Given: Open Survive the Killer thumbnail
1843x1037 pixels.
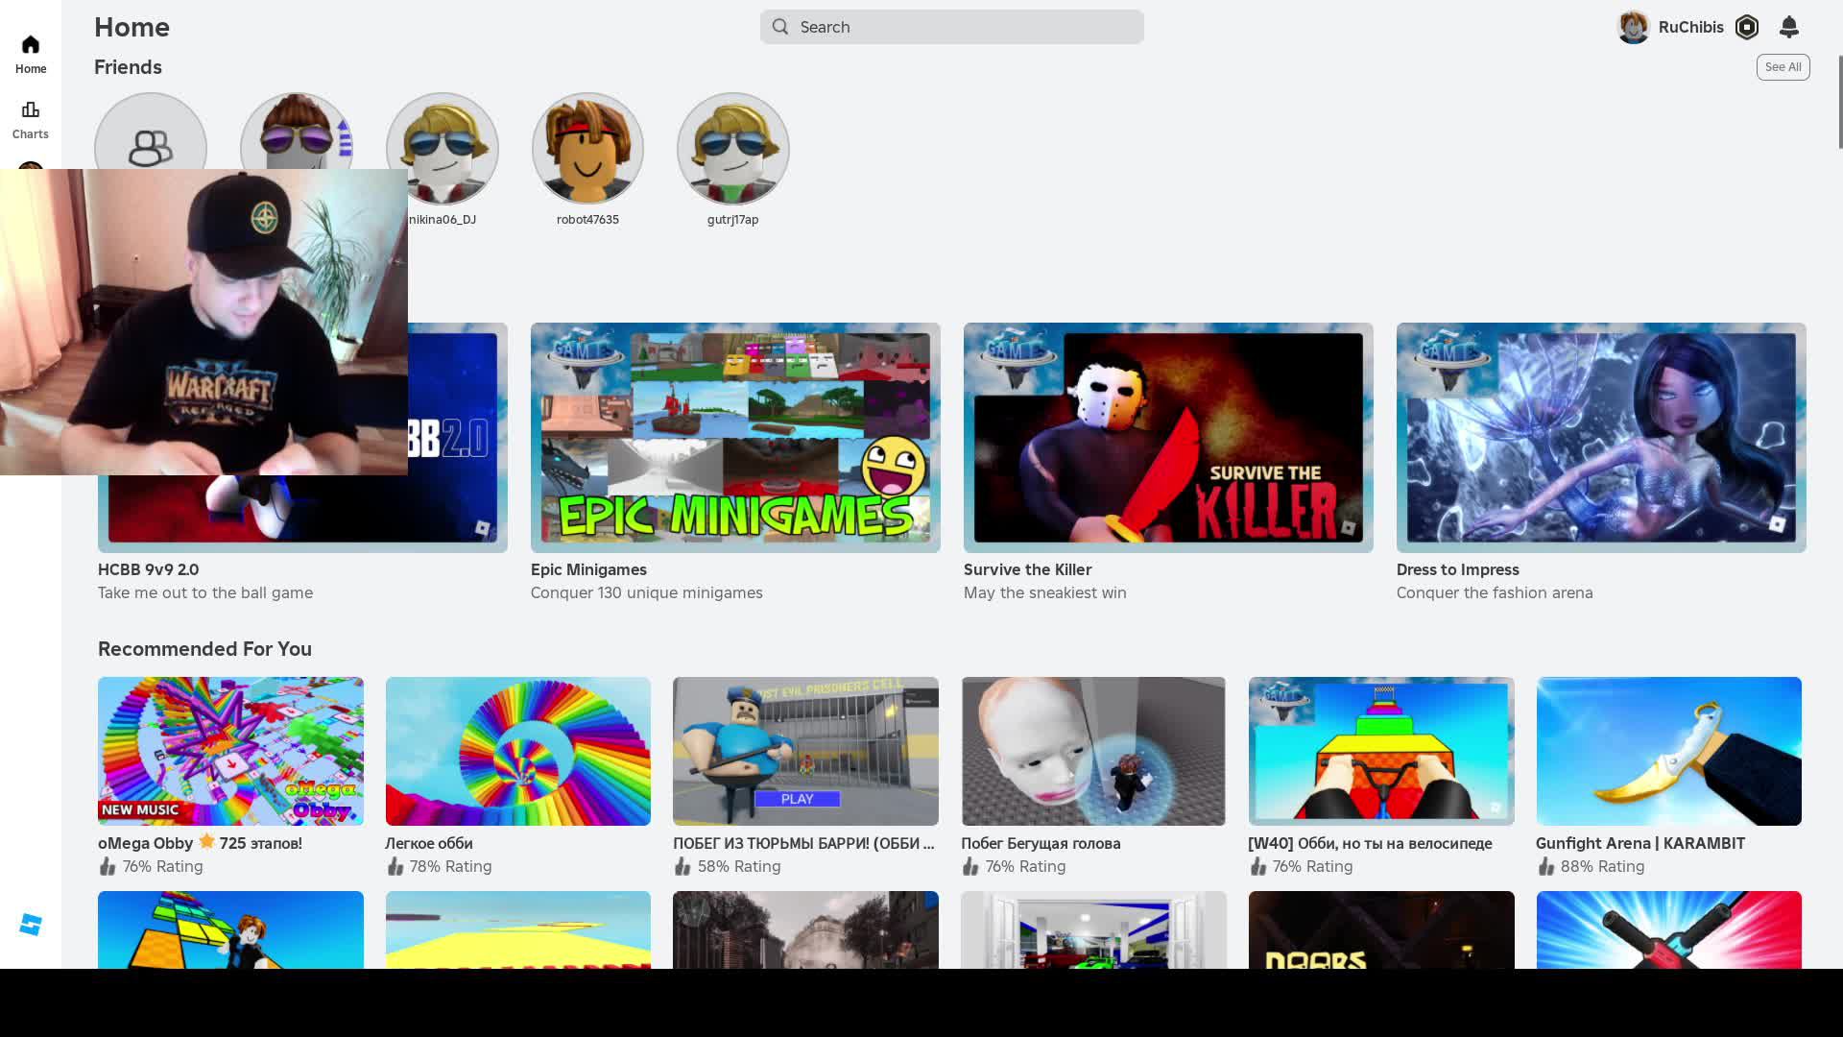Looking at the screenshot, I should point(1168,437).
